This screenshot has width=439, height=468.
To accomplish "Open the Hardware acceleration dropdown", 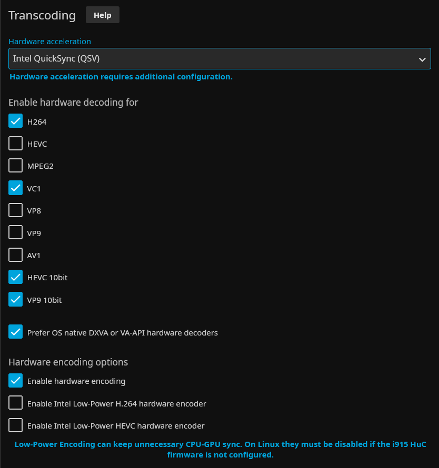I will pos(211,59).
